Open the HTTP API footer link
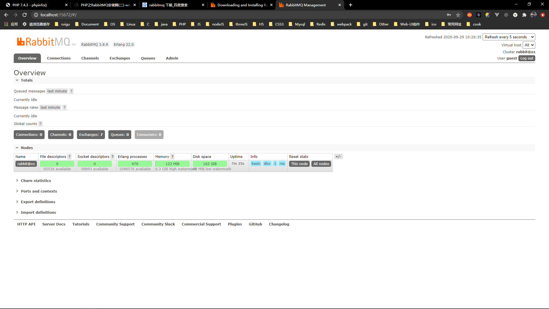This screenshot has width=549, height=309. [26, 224]
